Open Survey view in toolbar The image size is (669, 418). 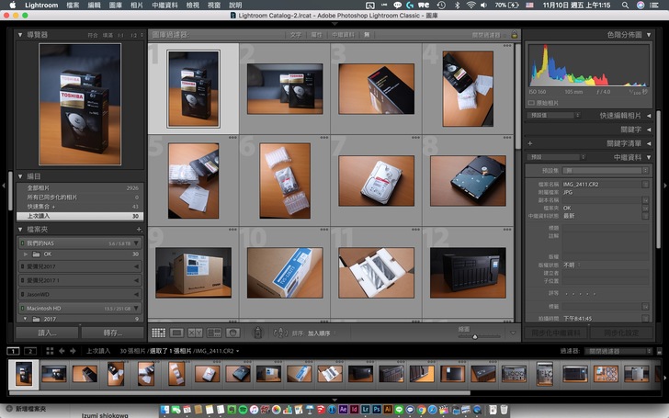214,333
